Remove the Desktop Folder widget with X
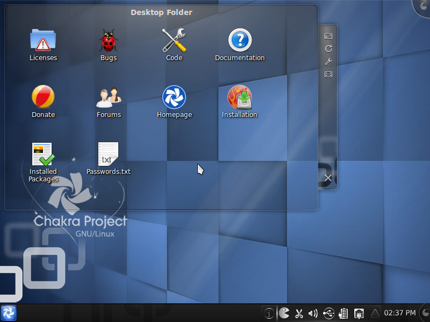This screenshot has width=430, height=322. pos(328,178)
